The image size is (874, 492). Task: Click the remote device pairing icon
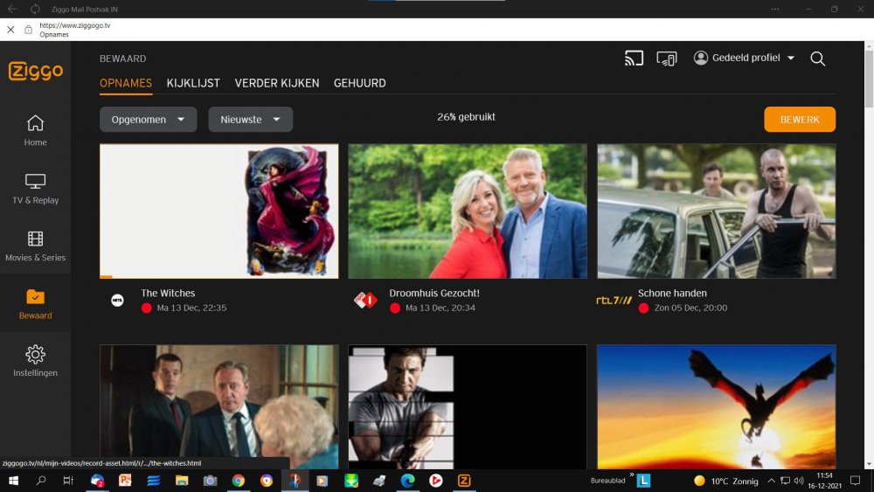[667, 59]
